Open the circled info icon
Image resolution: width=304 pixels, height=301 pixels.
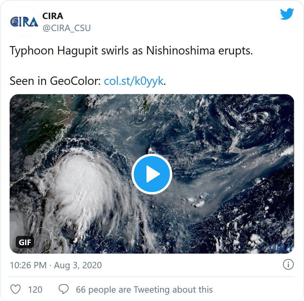(x=288, y=265)
